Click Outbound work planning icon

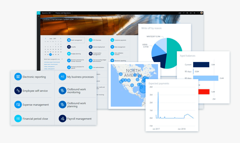pyautogui.click(x=63, y=105)
